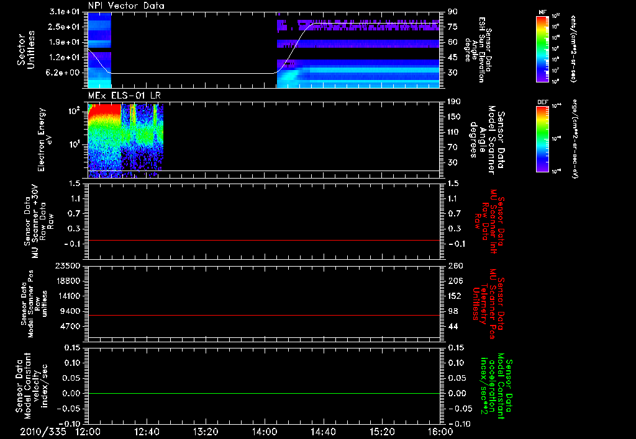This screenshot has height=439, width=636.
Task: Click the '152' telemetry axis tick
Action: (x=455, y=296)
